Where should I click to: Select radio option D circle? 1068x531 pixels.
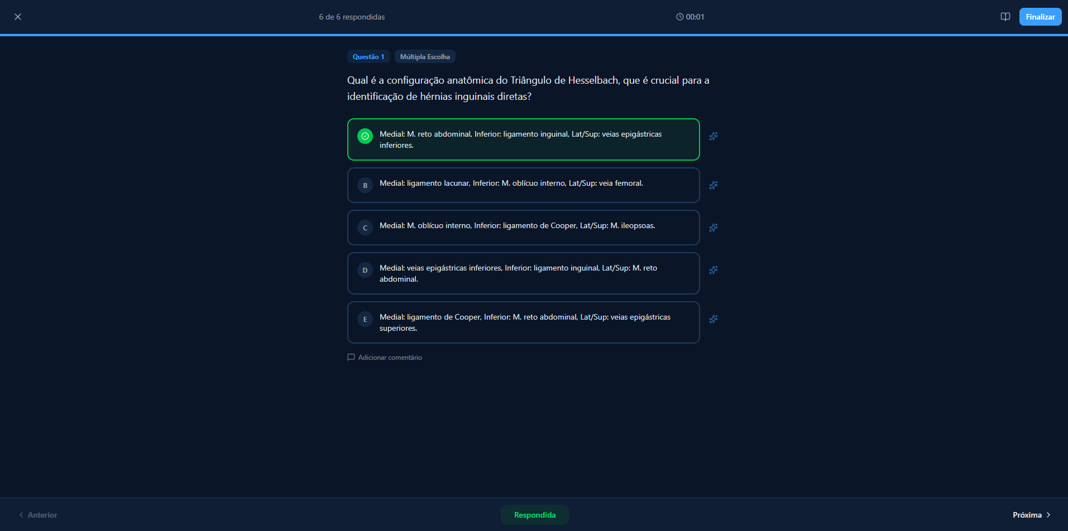pyautogui.click(x=365, y=270)
